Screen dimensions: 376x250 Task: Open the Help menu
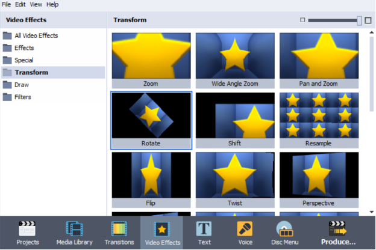(x=52, y=4)
